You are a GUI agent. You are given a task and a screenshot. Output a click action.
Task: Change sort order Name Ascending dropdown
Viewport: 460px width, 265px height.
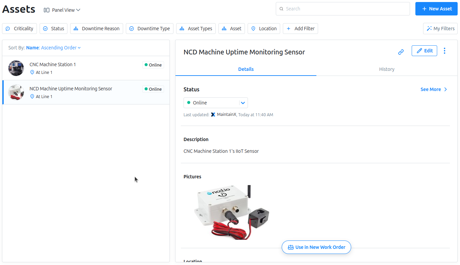point(45,48)
